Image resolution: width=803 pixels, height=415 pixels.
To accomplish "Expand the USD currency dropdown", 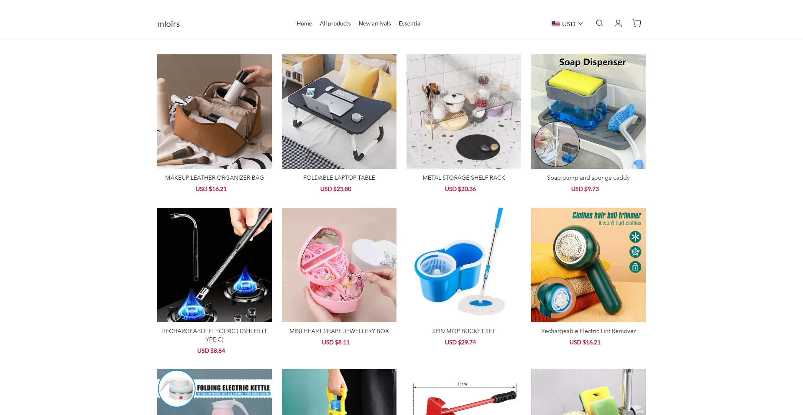I will 567,24.
